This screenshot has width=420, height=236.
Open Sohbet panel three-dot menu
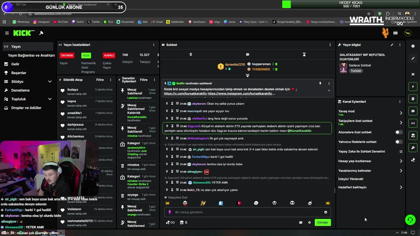330,45
